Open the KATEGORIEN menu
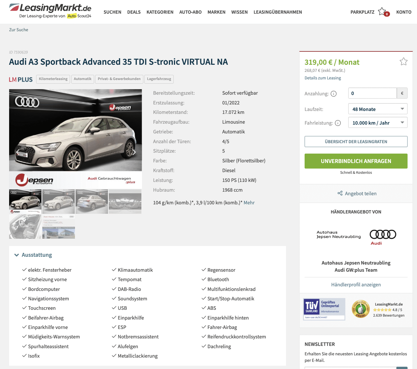417x369 pixels. [x=160, y=12]
